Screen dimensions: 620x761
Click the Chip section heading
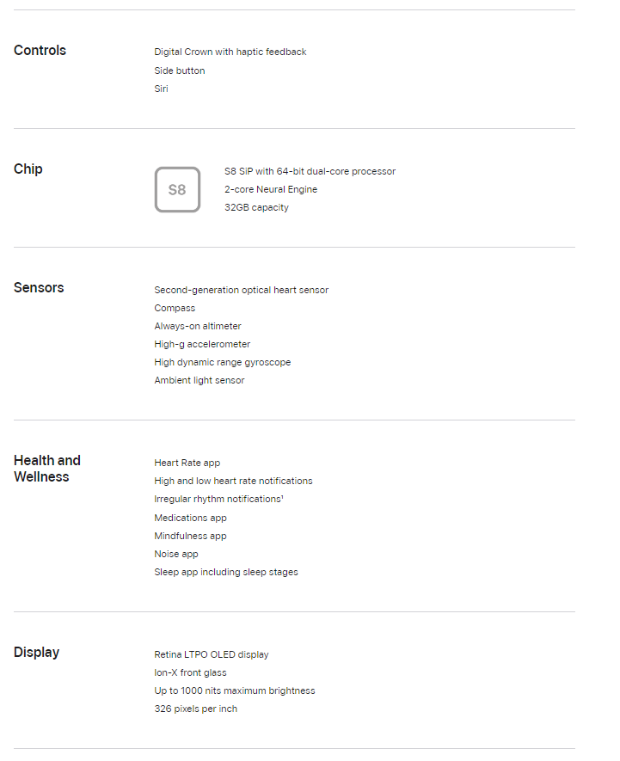28,169
